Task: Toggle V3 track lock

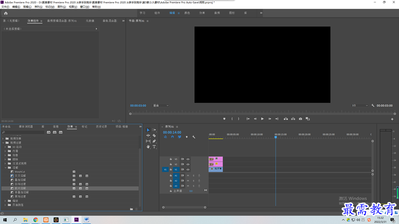Action: coord(171,159)
